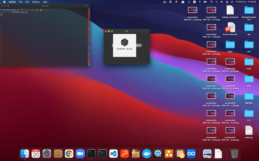Select screenshot 2021-07...4.39.png file
This screenshot has width=259, height=161.
coord(230,134)
